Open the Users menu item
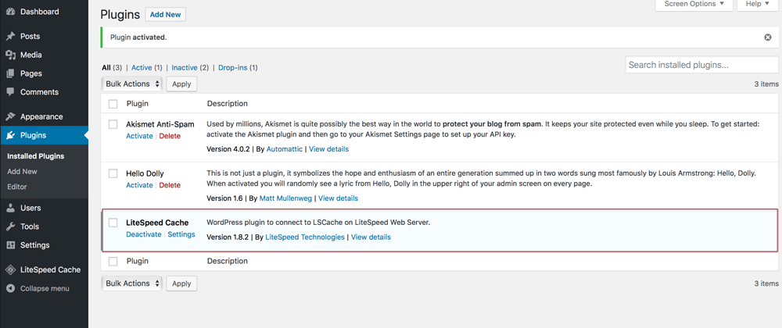 [30, 208]
